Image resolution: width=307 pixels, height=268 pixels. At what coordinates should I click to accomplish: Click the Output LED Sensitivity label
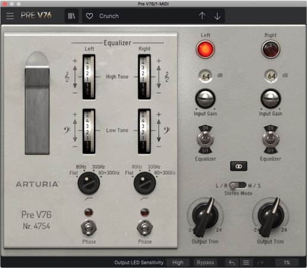click(139, 263)
